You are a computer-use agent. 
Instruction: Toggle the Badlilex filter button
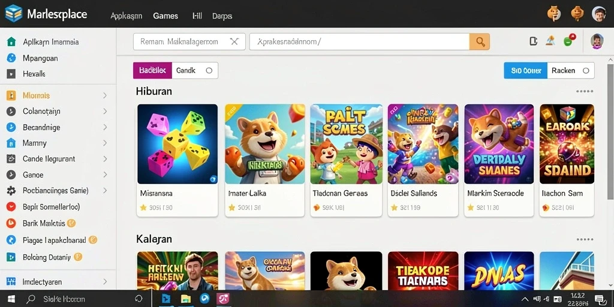[x=152, y=71]
